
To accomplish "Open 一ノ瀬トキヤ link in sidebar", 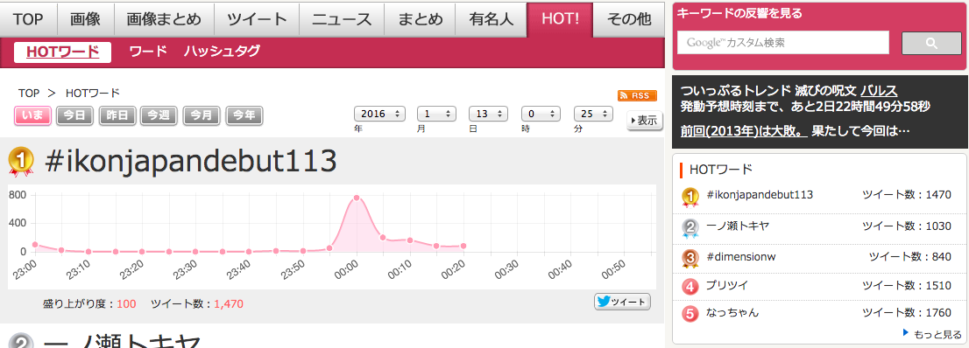I will point(737,226).
